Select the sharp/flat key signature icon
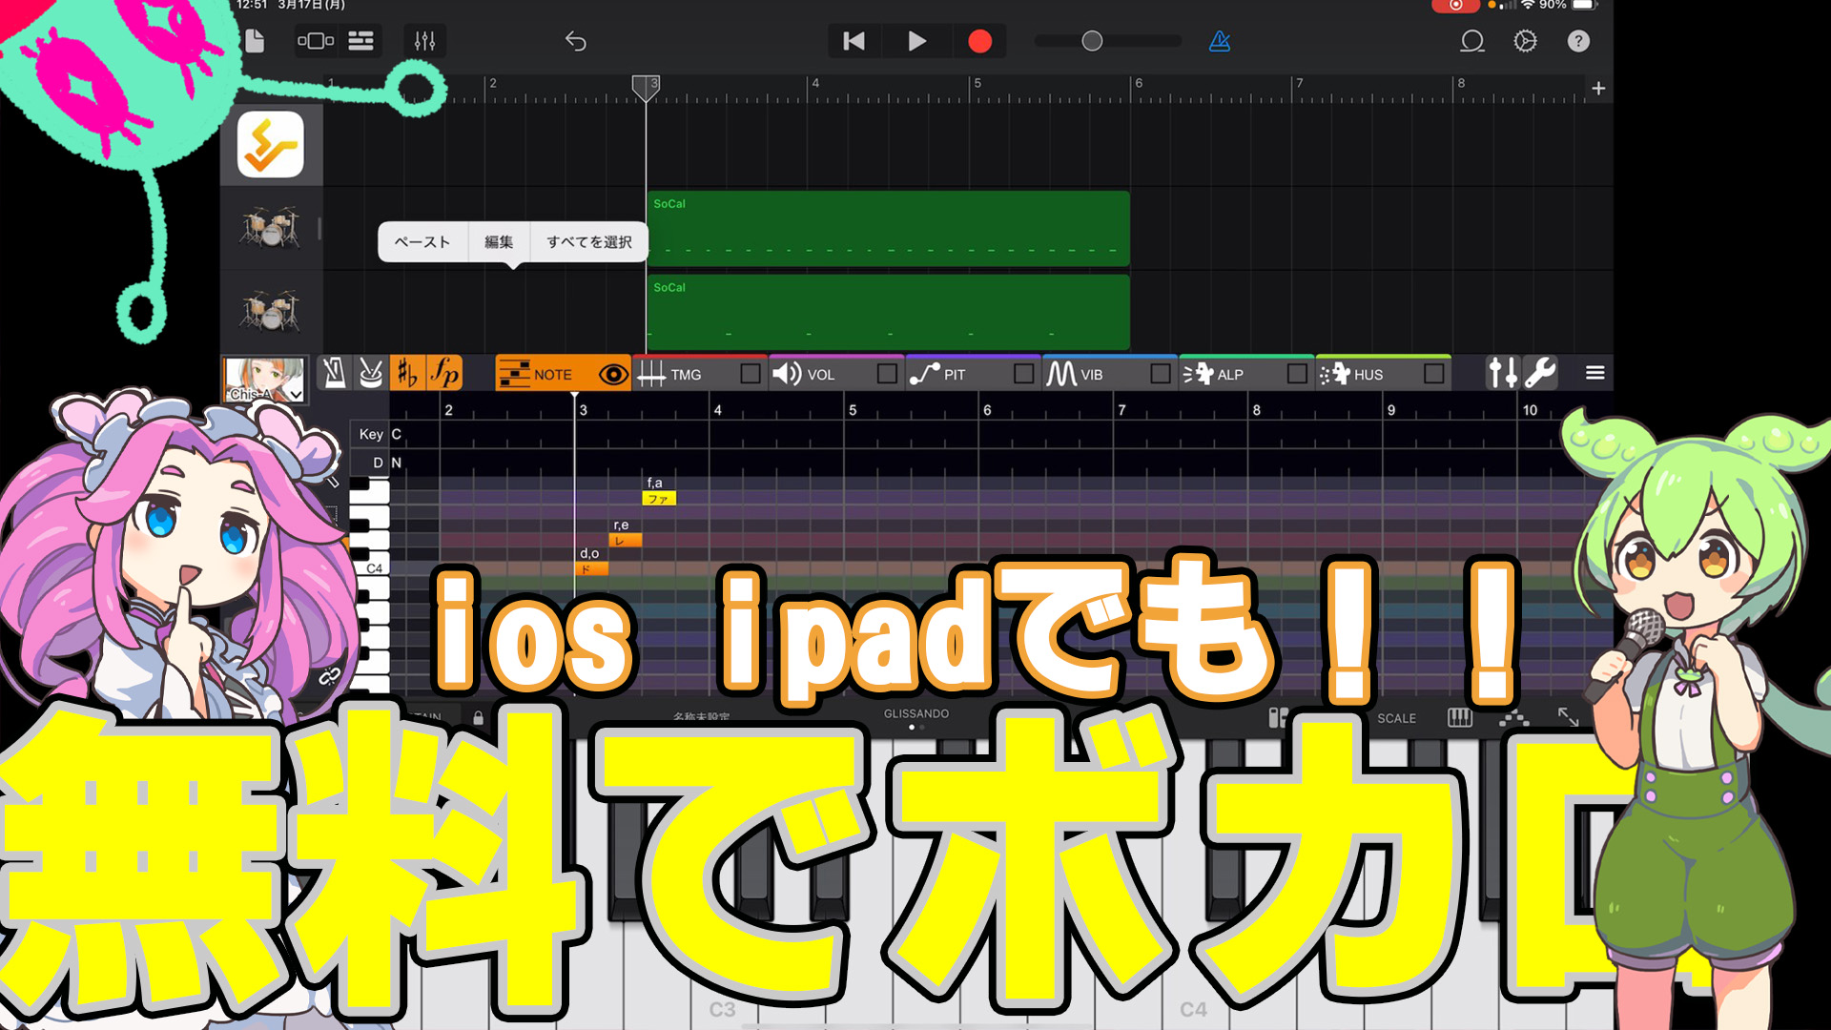This screenshot has height=1030, width=1831. point(407,373)
